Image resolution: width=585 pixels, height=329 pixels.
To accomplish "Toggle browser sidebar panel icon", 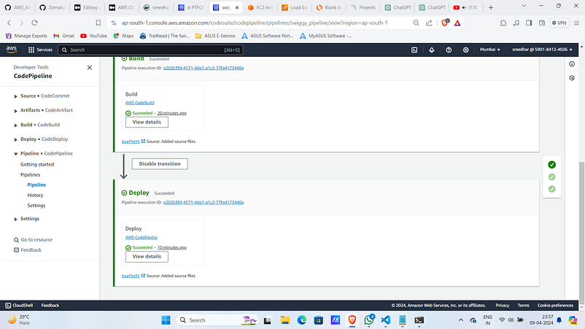I will click(x=529, y=23).
